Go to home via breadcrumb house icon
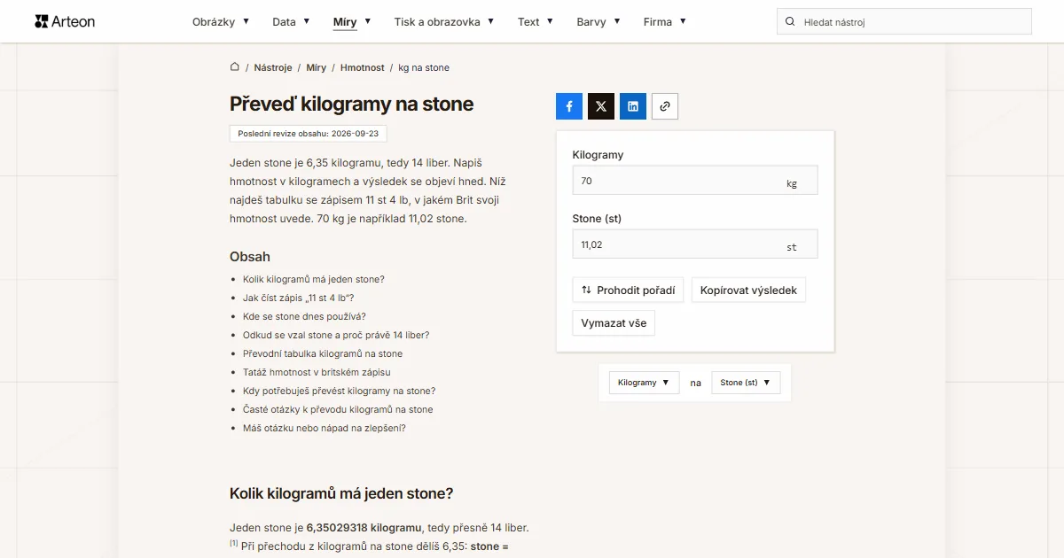Screen dimensions: 1064x558 click(x=235, y=67)
